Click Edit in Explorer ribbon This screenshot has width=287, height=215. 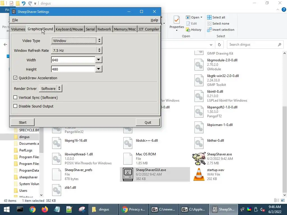[x=191, y=24]
